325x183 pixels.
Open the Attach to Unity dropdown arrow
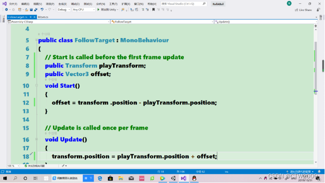pos(118,10)
